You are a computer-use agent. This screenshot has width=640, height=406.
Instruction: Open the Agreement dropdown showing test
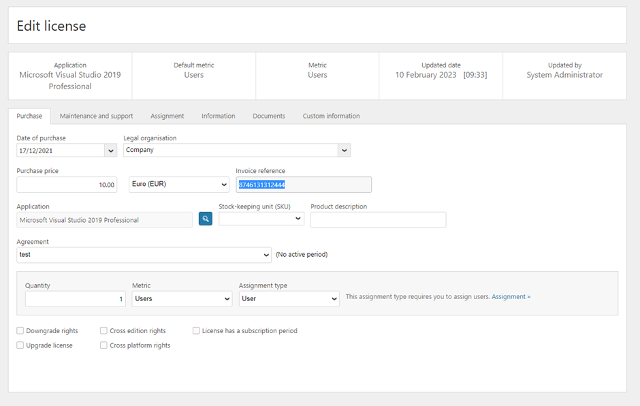click(x=144, y=255)
